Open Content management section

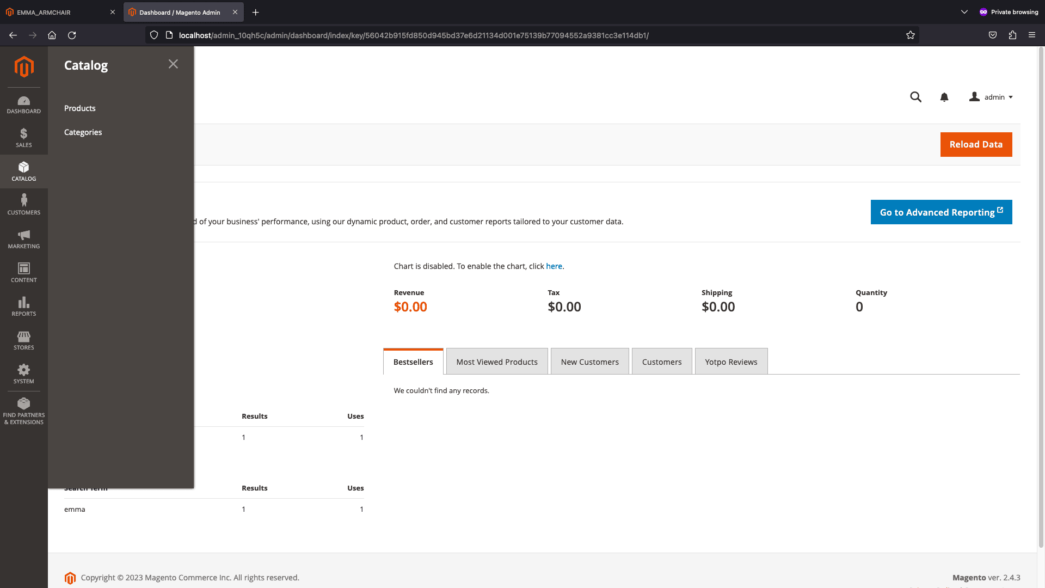pos(23,273)
